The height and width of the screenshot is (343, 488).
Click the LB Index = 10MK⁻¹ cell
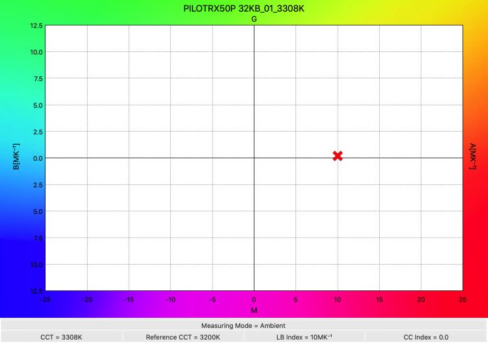coord(305,337)
